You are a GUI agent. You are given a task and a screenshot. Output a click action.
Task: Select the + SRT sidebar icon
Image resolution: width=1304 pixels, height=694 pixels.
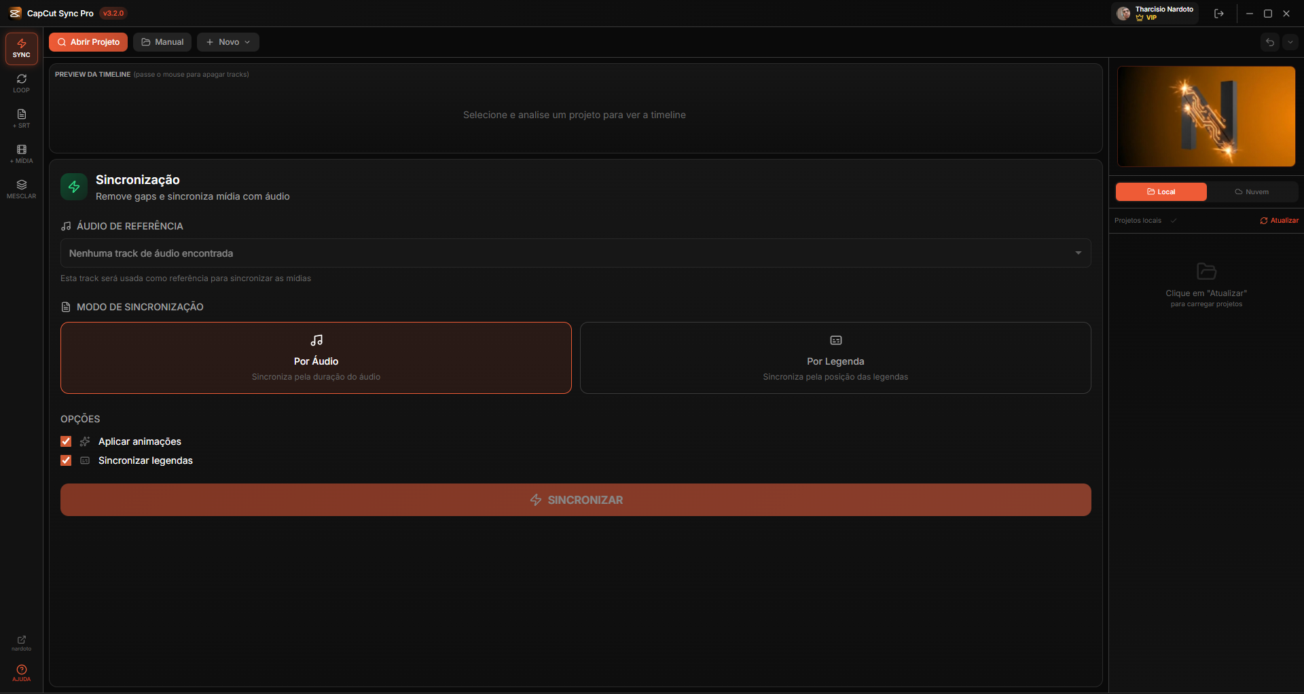(21, 119)
